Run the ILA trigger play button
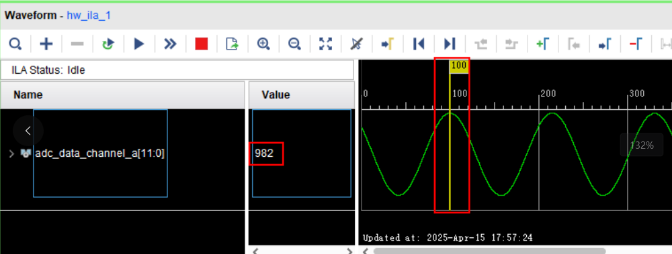The image size is (672, 254). (x=139, y=44)
